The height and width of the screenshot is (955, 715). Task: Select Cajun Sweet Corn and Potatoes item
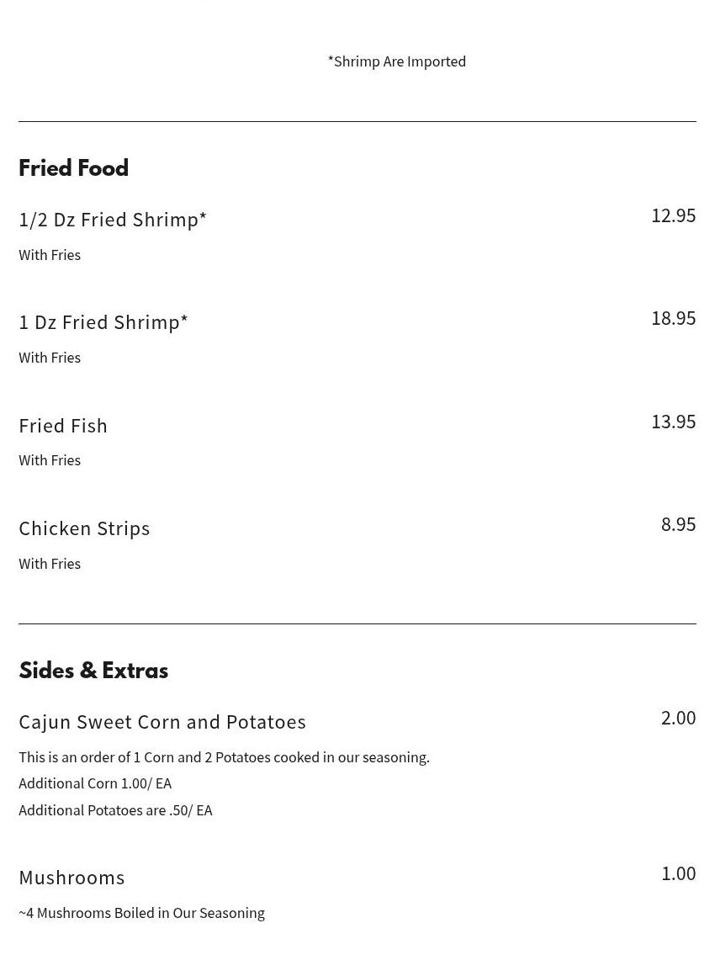click(162, 722)
